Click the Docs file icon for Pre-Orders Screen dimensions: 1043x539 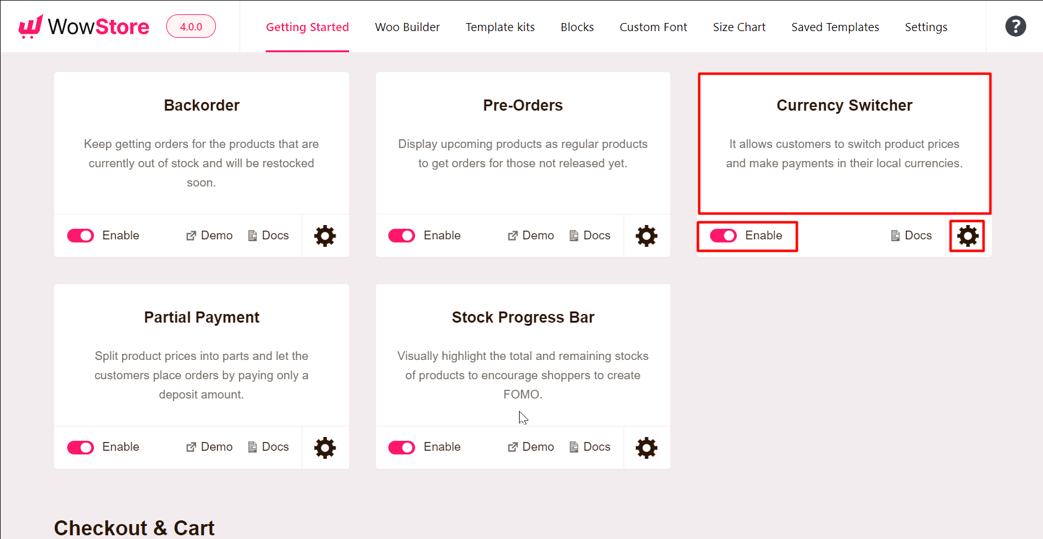[573, 235]
